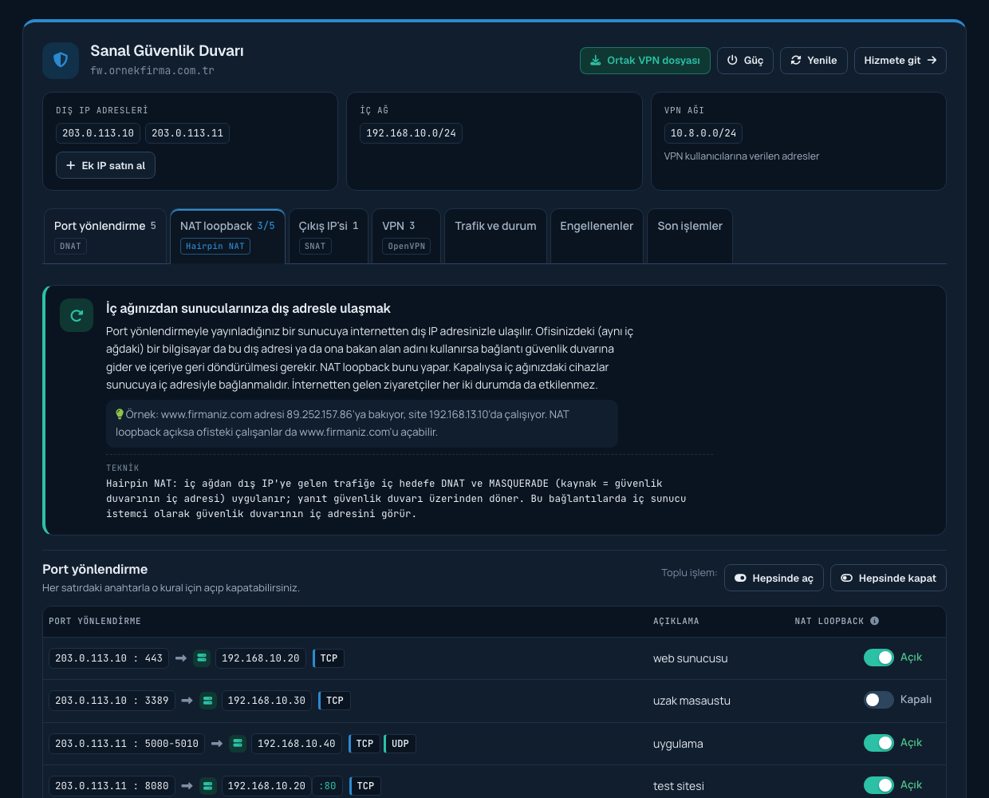The height and width of the screenshot is (798, 989).
Task: Click the server icon in the port 8080 row
Action: 208,786
